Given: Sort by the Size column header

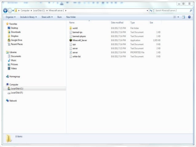Looking at the screenshot, I should [x=151, y=23].
